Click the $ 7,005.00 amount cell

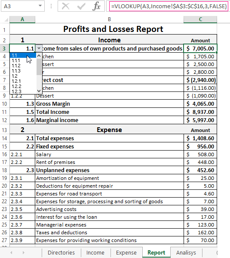tap(200, 48)
